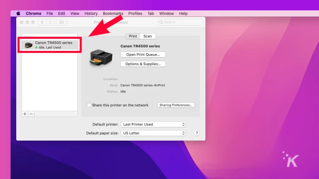Click the Canon TR4500 series heading
Viewport: 319px width, 179px height.
click(x=140, y=46)
